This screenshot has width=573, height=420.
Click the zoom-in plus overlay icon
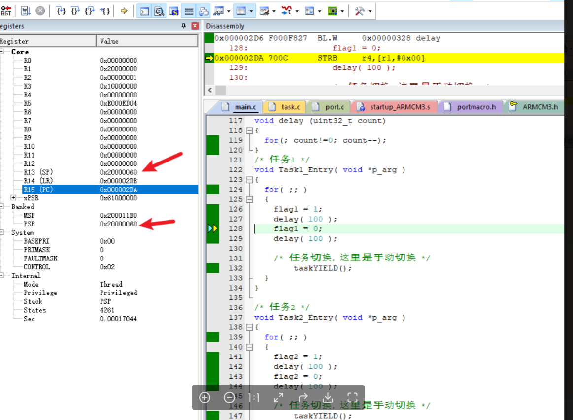tap(204, 397)
